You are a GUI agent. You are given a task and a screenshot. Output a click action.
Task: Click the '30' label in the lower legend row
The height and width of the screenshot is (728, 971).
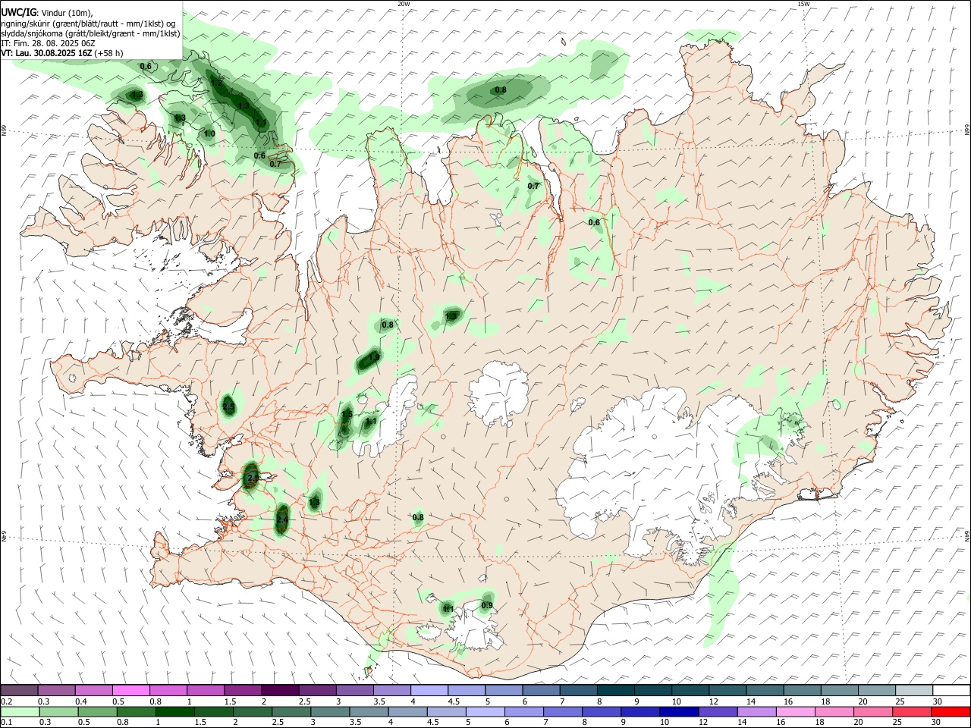[x=938, y=722]
